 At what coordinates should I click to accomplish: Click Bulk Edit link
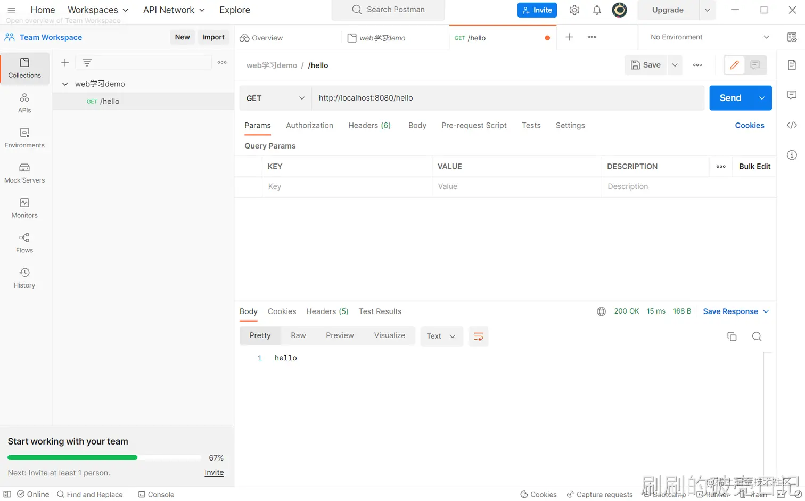click(754, 167)
